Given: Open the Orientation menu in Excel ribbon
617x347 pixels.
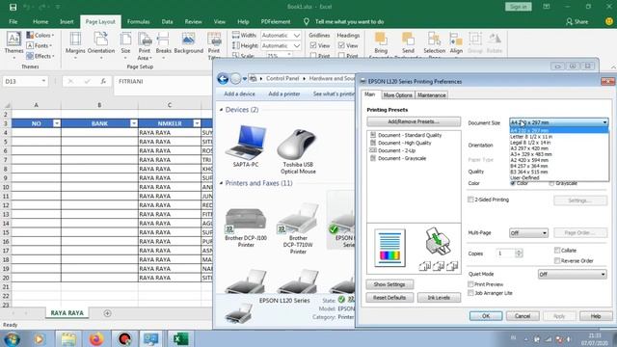Looking at the screenshot, I should 101,44.
